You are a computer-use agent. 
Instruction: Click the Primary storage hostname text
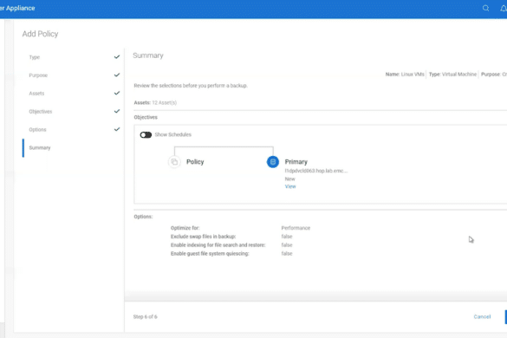pos(316,171)
